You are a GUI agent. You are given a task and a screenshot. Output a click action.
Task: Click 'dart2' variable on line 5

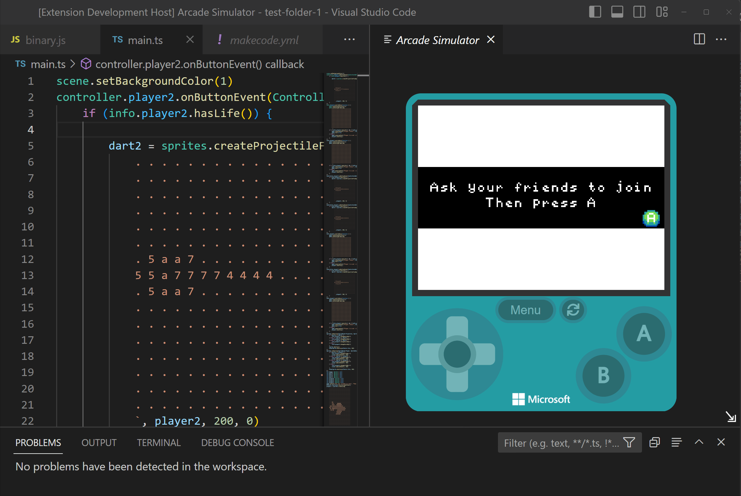[125, 146]
